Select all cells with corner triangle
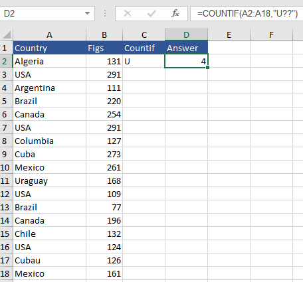Viewport: 303px width, 282px height. point(7,35)
